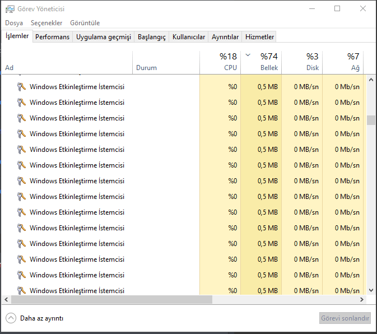Screen dimensions: 377x334
Task: Switch to the Hizmetler tab
Action: [x=259, y=37]
